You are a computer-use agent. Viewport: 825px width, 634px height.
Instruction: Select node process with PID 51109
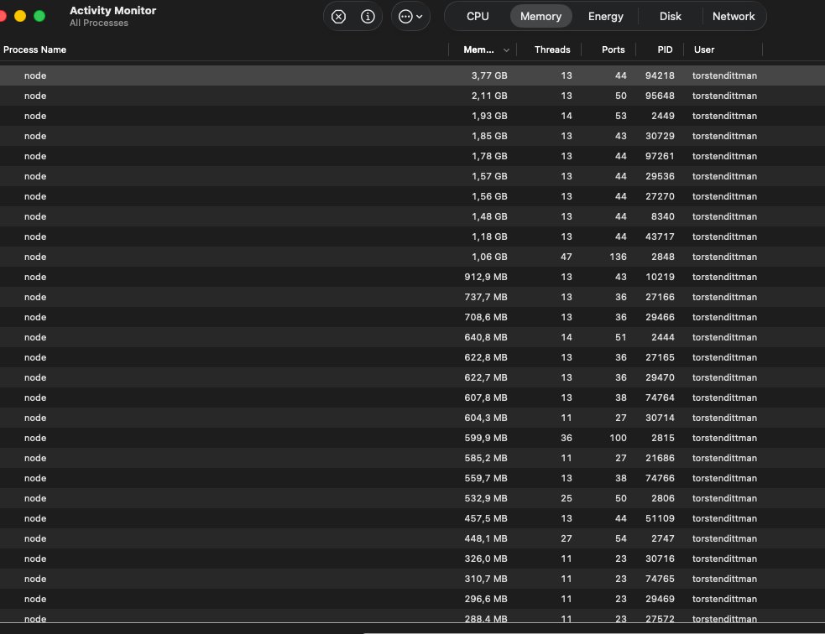(413, 518)
